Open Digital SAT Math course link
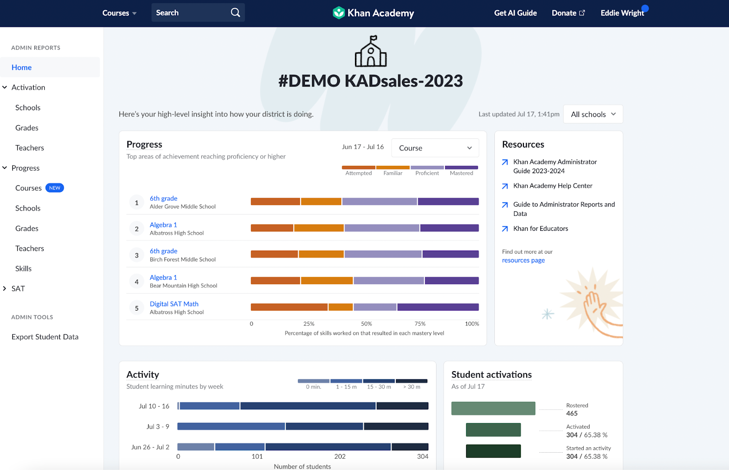This screenshot has width=729, height=470. [174, 304]
